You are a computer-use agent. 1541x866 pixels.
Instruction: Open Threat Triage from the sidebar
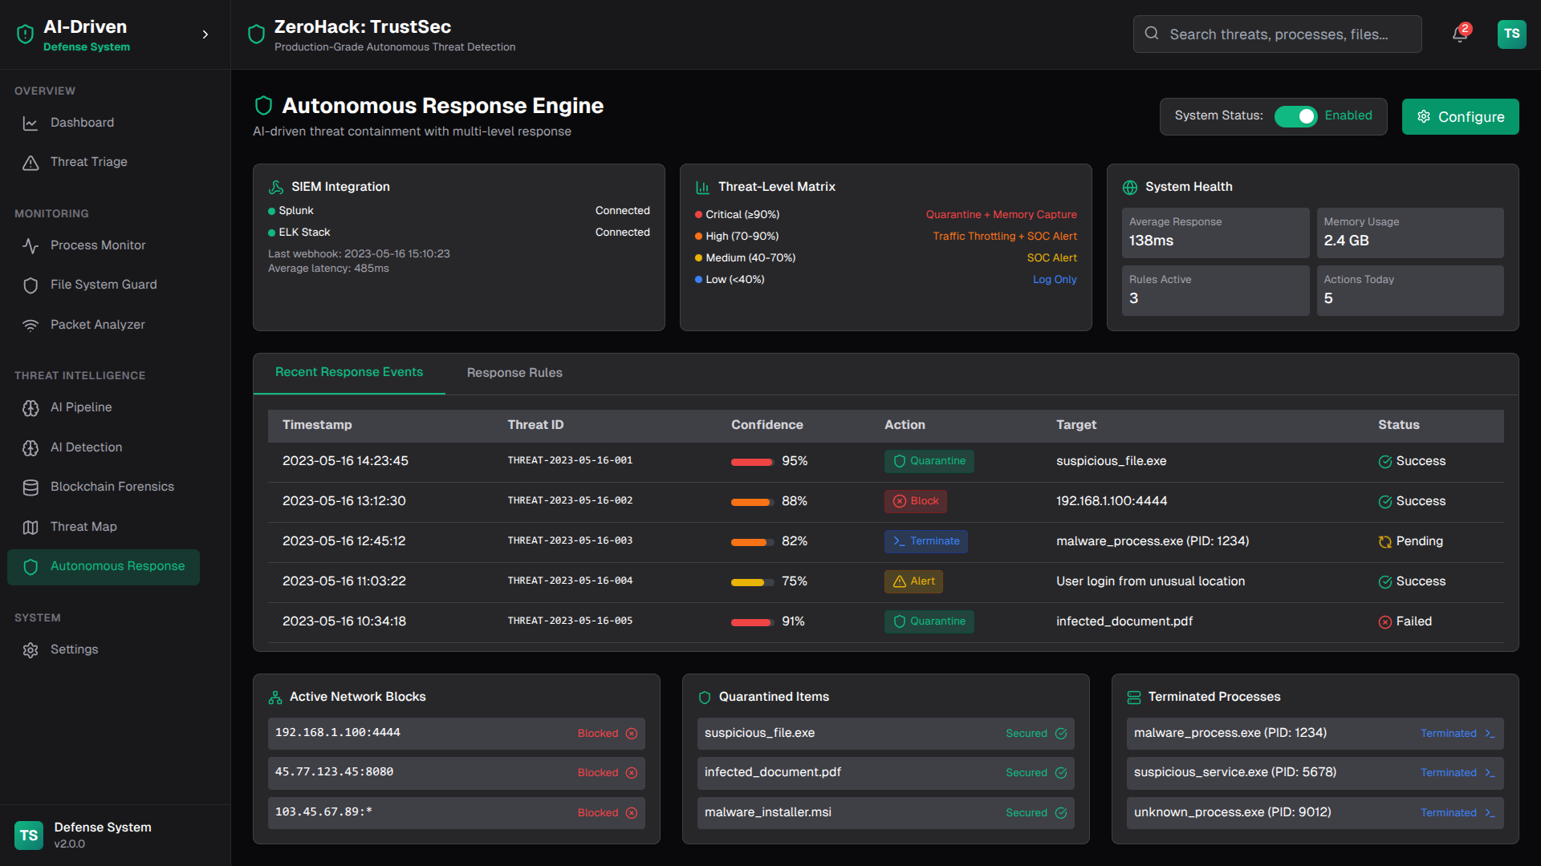tap(88, 162)
